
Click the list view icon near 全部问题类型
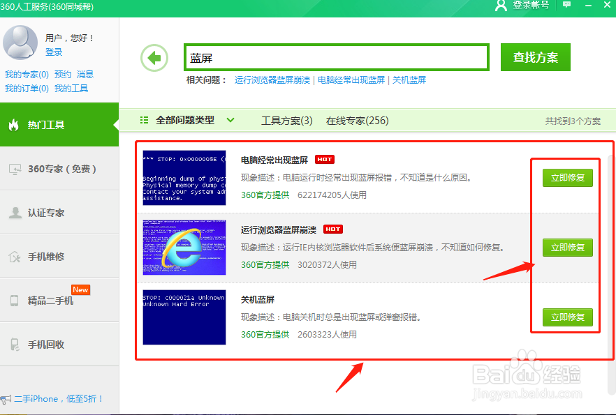tap(145, 120)
